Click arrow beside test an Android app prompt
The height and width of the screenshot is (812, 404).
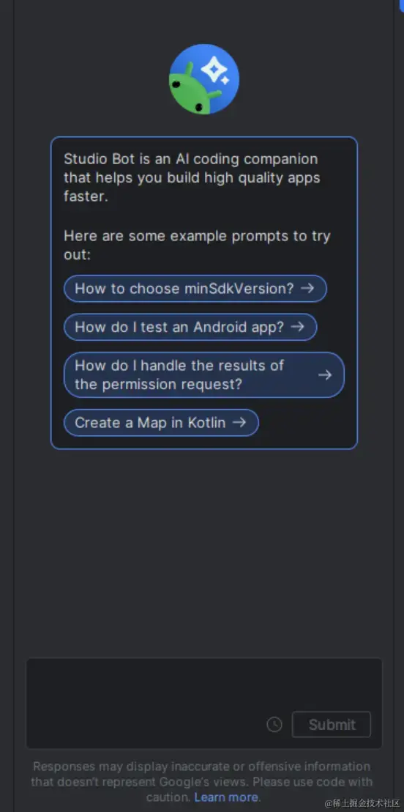pos(297,327)
